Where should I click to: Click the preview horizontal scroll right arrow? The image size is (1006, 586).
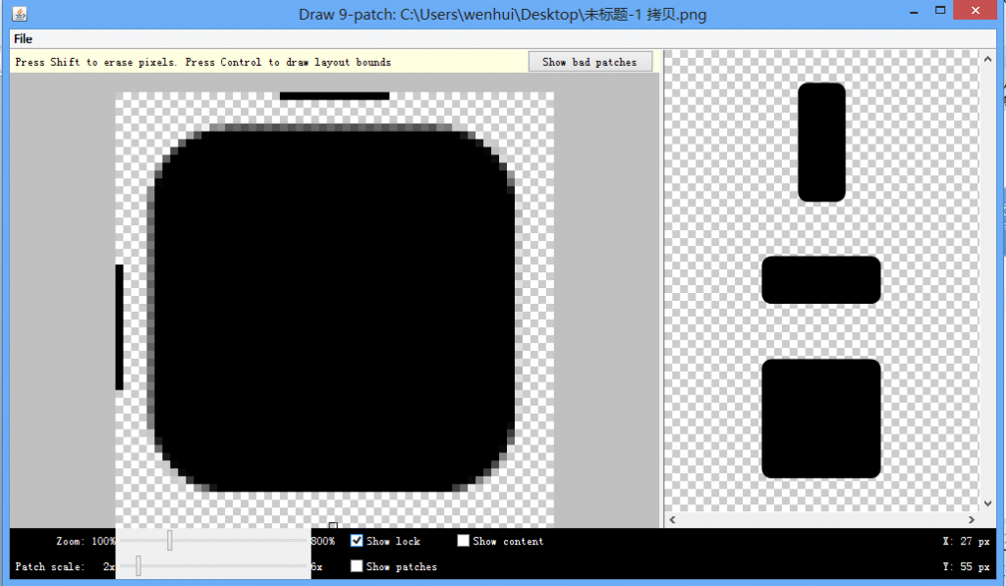(972, 520)
